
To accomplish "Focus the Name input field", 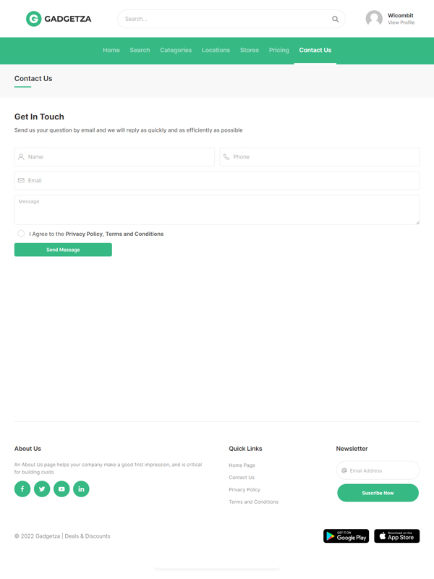I will tap(114, 156).
